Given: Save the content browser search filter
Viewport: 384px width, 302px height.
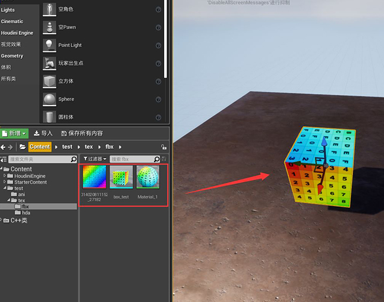Looking at the screenshot, I should (164, 159).
